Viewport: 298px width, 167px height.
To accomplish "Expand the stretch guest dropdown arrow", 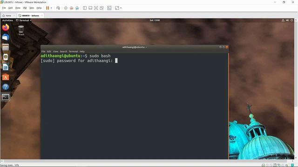I will pos(121,8).
